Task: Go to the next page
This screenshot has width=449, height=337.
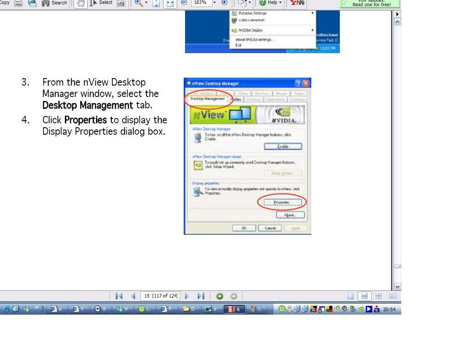Action: tap(187, 296)
